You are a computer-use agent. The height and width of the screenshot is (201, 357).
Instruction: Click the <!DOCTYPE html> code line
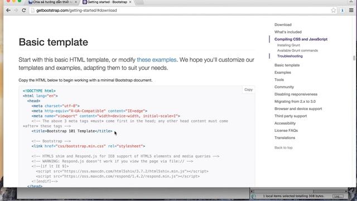pyautogui.click(x=39, y=91)
